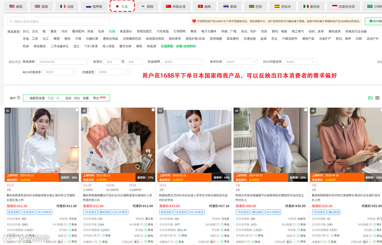
Task: Switch to list view icon
Action: 377,98
